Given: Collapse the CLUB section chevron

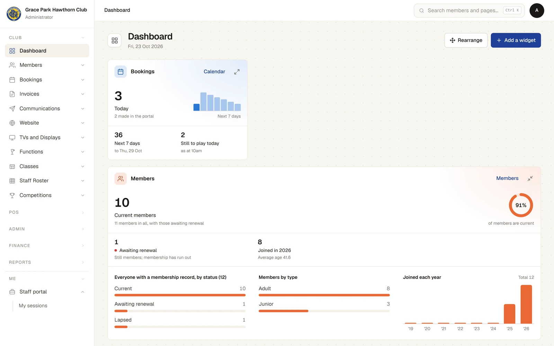Looking at the screenshot, I should pyautogui.click(x=83, y=38).
